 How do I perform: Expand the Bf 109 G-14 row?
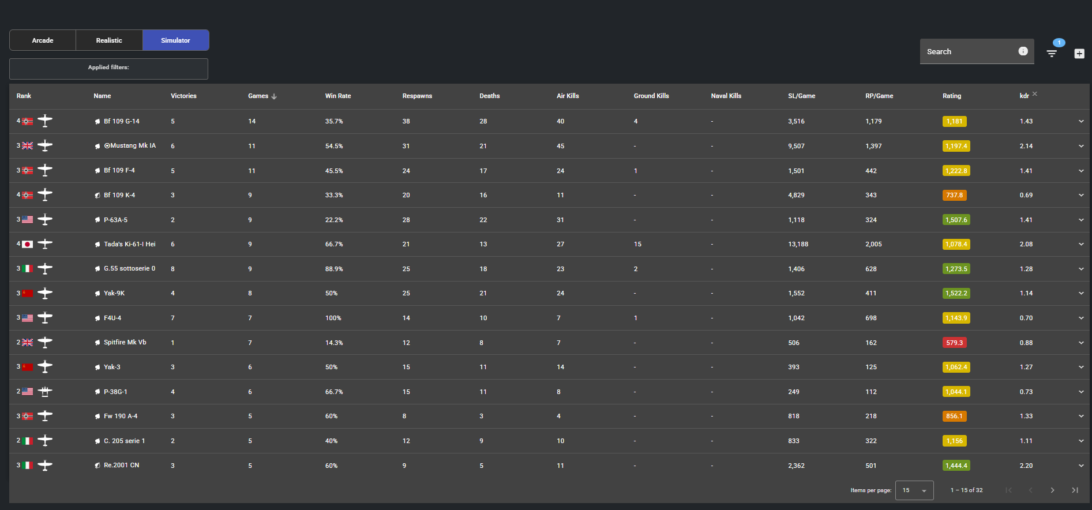click(1081, 122)
